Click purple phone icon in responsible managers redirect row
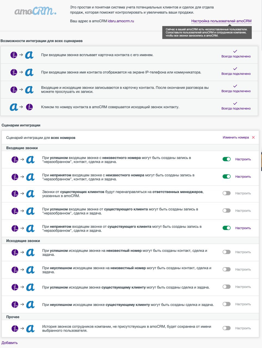This screenshot has width=262, height=348. coord(15,194)
